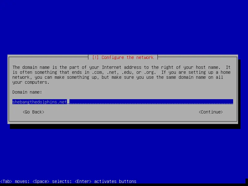The image size is (248, 186).
Task: Click the word .org in the description text
Action: click(149, 72)
